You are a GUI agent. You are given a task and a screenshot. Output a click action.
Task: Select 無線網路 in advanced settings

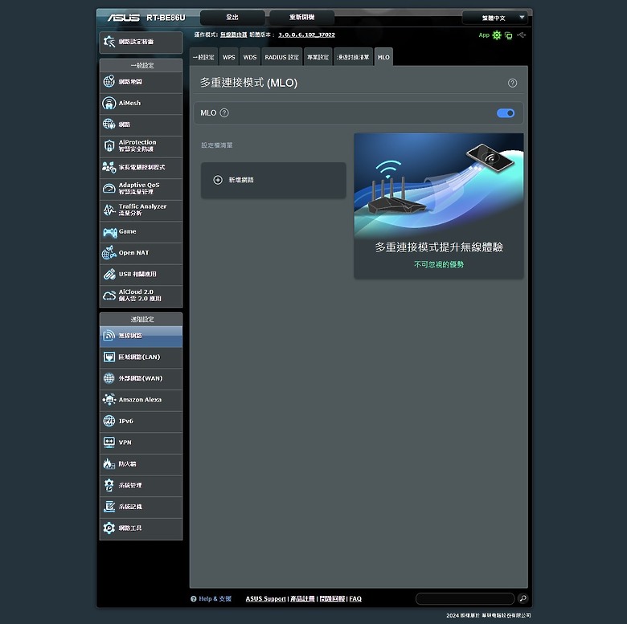141,336
